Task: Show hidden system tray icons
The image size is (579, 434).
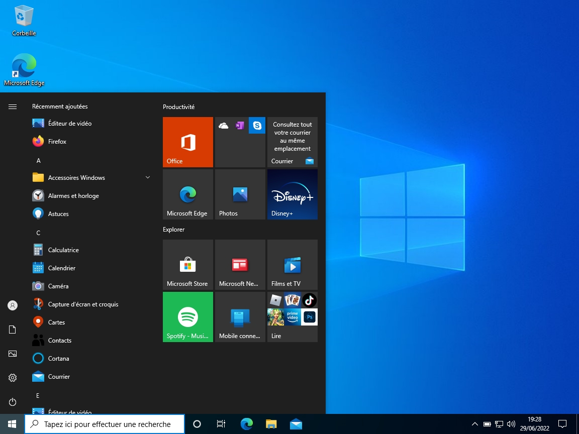Action: (475, 424)
